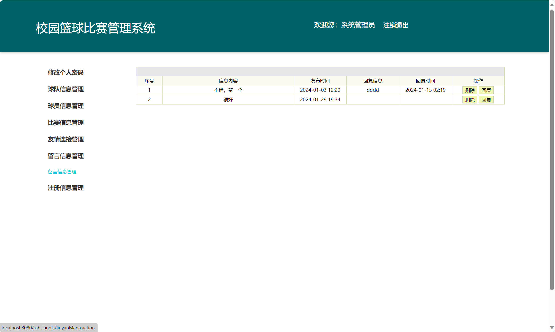Click 注销退出 to log out

pyautogui.click(x=396, y=25)
